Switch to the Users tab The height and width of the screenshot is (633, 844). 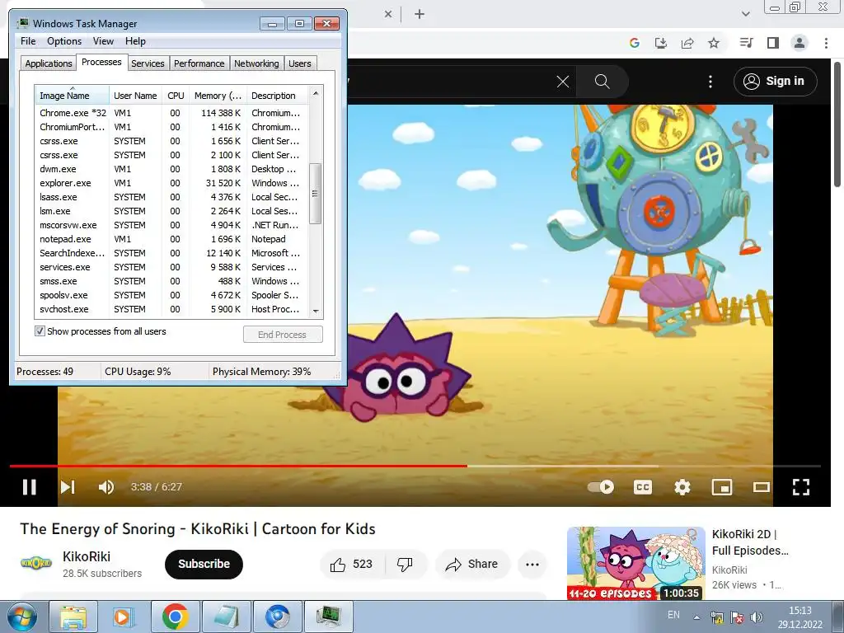pyautogui.click(x=300, y=63)
